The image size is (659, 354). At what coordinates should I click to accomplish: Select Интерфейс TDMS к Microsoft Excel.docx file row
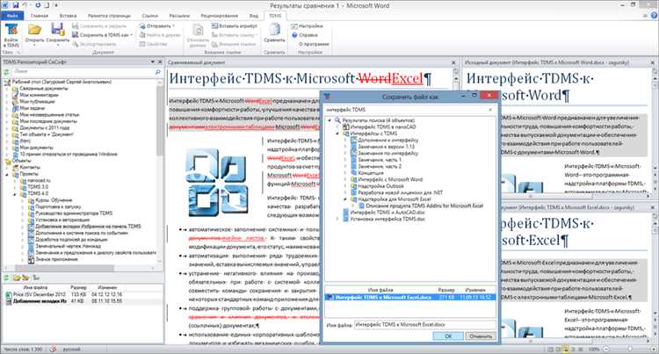point(384,300)
